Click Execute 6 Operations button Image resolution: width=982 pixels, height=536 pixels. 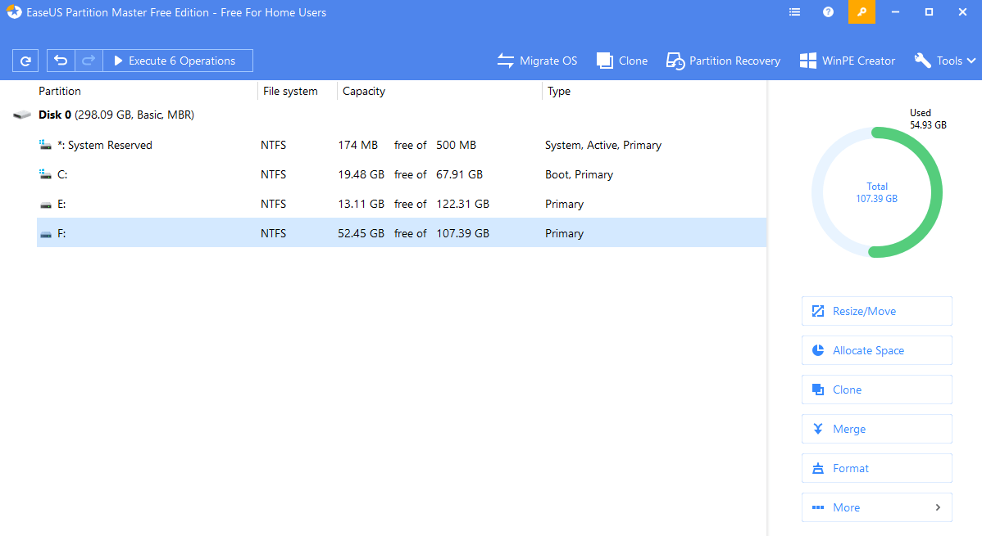(177, 60)
